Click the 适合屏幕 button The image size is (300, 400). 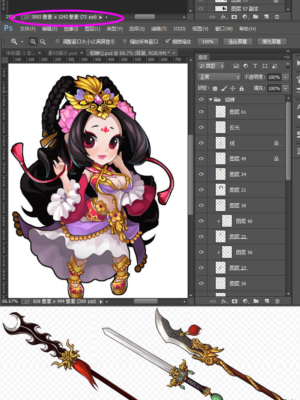(x=238, y=42)
